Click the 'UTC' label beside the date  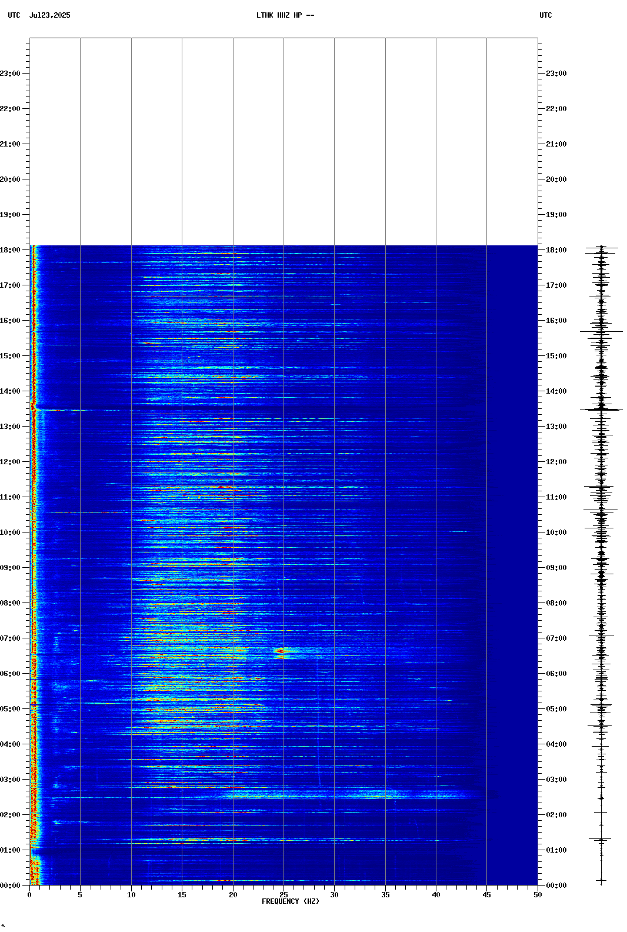(14, 15)
